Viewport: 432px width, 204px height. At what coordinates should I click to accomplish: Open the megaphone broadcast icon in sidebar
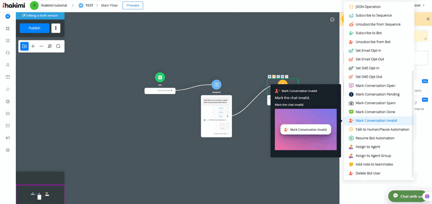tap(8, 138)
